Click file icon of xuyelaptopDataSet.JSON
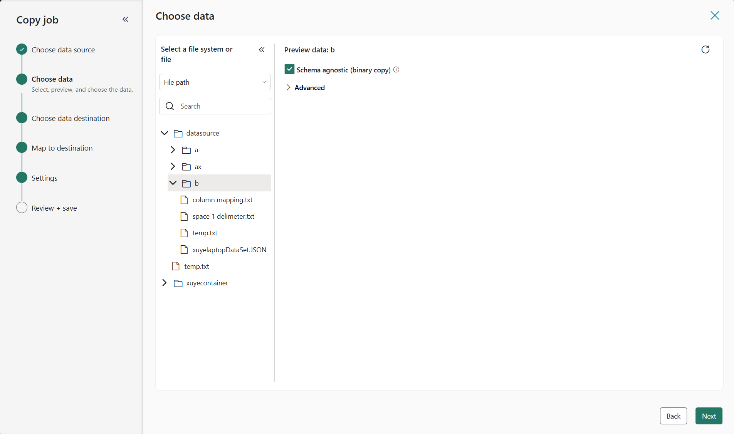734x434 pixels. coord(184,250)
